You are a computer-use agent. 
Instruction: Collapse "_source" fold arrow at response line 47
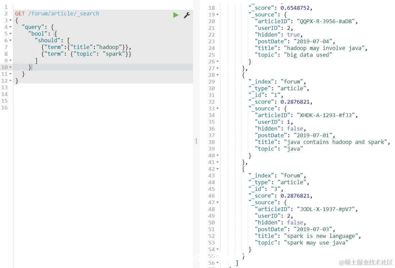click(x=218, y=202)
